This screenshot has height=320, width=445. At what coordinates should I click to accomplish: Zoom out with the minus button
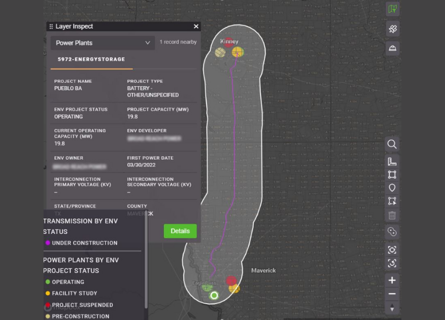pos(392,294)
